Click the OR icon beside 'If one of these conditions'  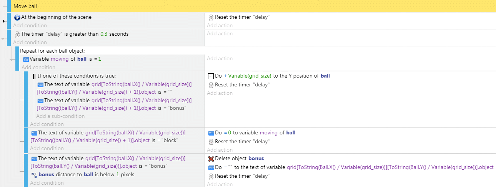34,76
